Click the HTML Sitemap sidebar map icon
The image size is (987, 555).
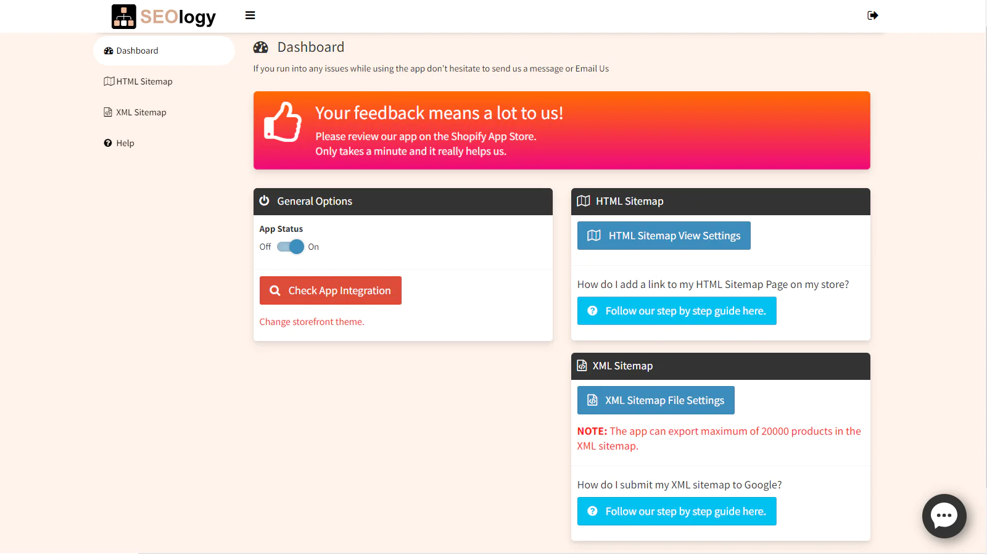pos(109,81)
